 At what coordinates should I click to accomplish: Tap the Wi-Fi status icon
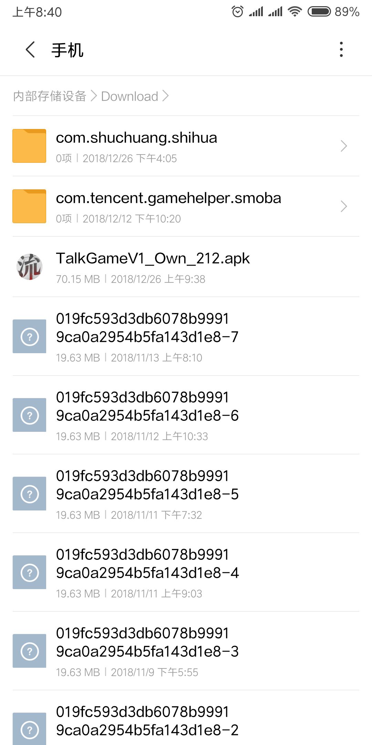[x=295, y=12]
